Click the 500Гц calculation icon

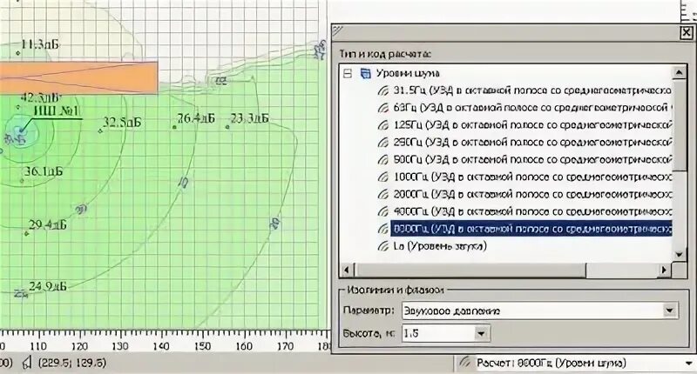click(x=383, y=160)
